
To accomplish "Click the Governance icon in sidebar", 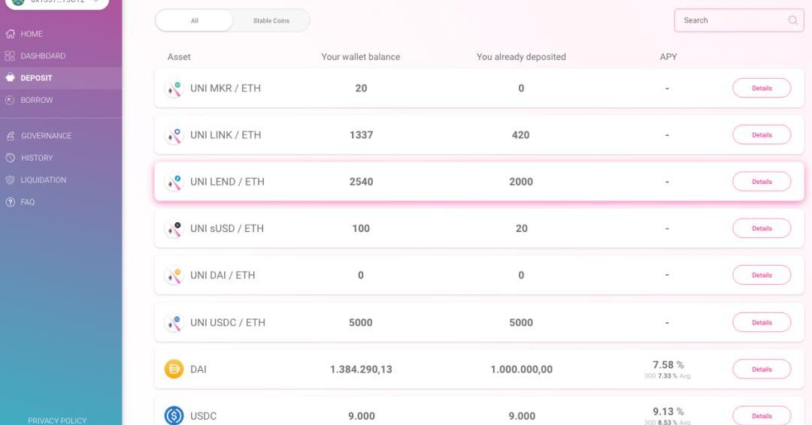I will (10, 136).
